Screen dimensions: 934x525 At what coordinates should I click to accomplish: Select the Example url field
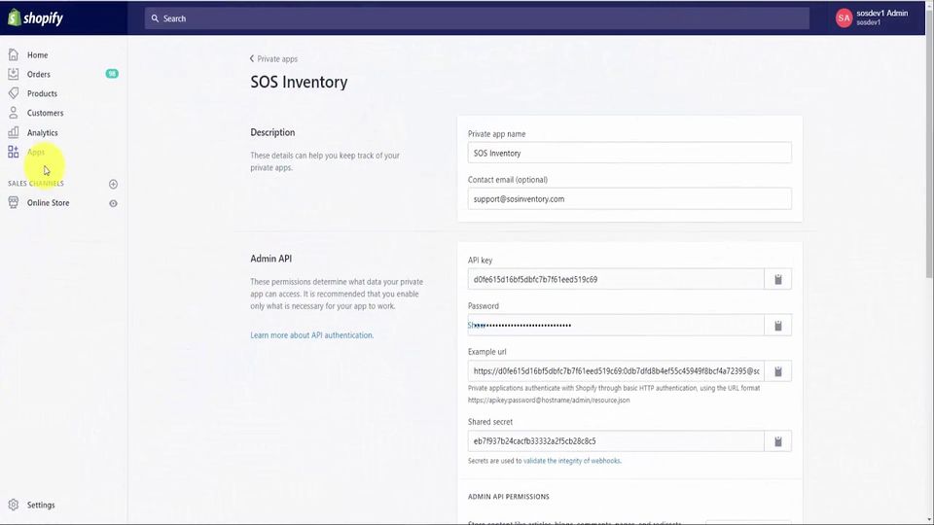[616, 371]
